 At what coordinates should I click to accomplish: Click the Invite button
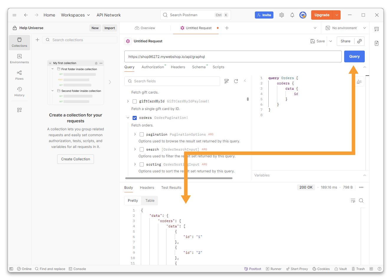[264, 15]
